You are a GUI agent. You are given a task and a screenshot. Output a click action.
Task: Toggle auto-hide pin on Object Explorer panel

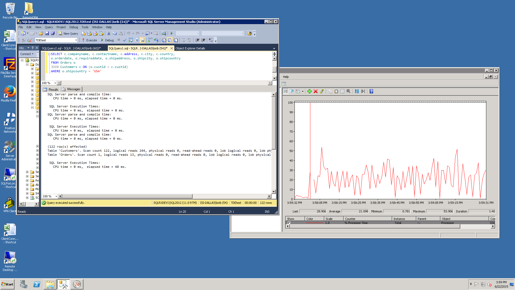coord(32,48)
